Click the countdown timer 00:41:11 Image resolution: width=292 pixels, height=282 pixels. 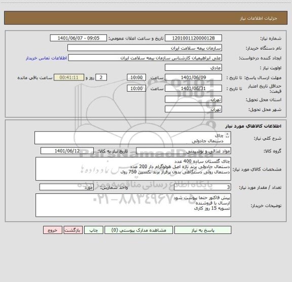click(69, 77)
